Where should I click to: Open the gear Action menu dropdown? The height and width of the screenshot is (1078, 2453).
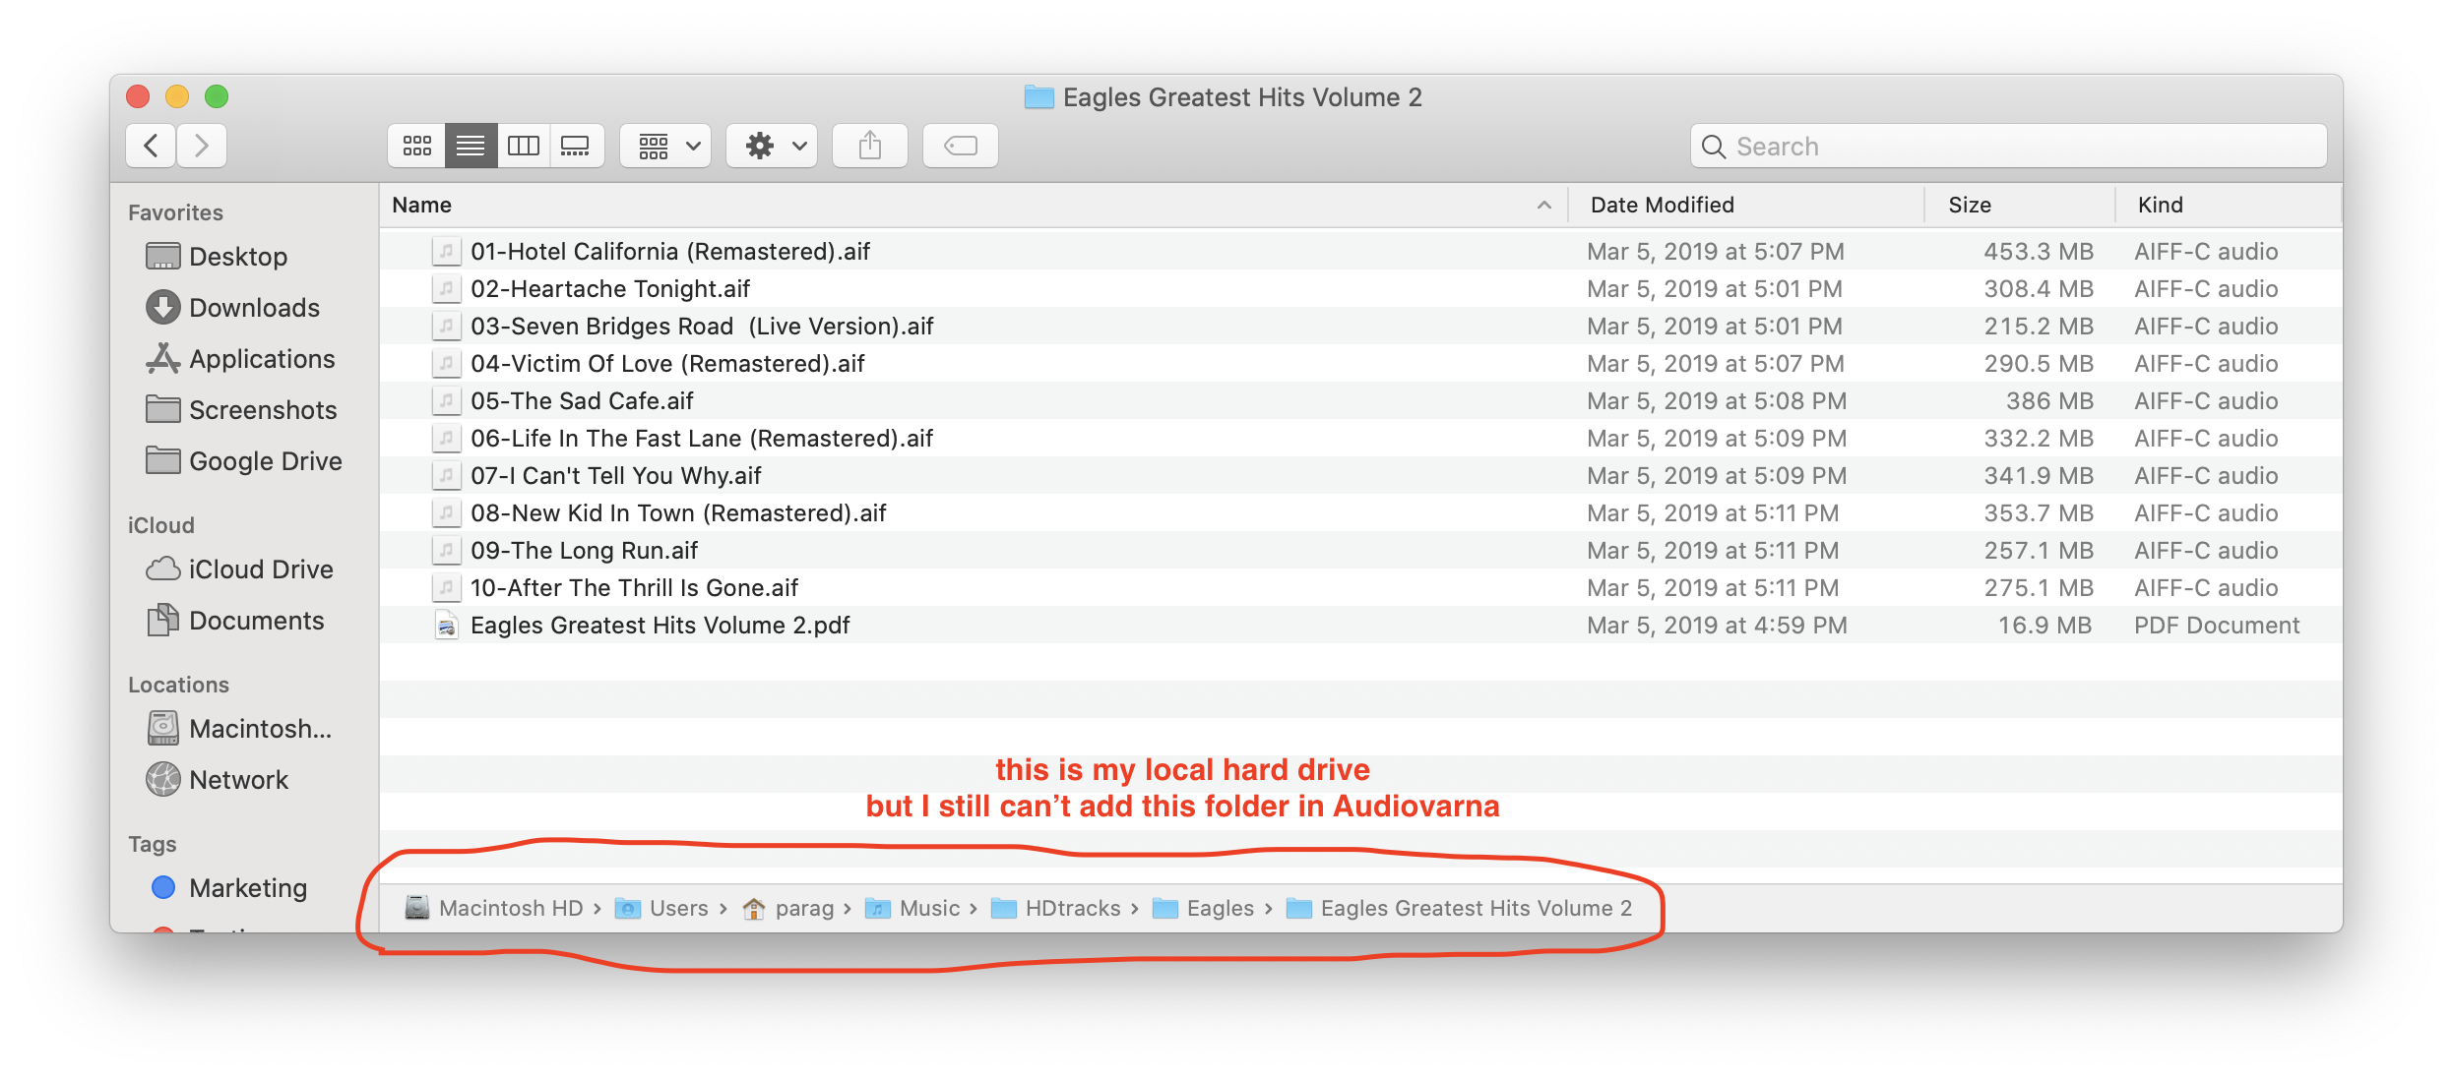click(x=773, y=146)
